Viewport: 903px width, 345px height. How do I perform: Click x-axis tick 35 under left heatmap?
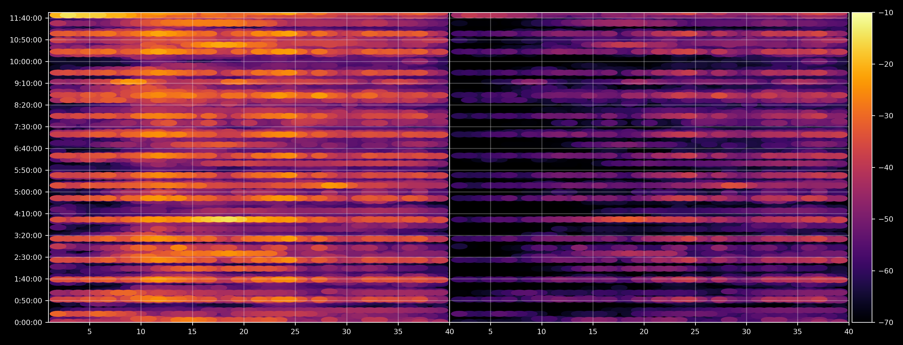(398, 332)
